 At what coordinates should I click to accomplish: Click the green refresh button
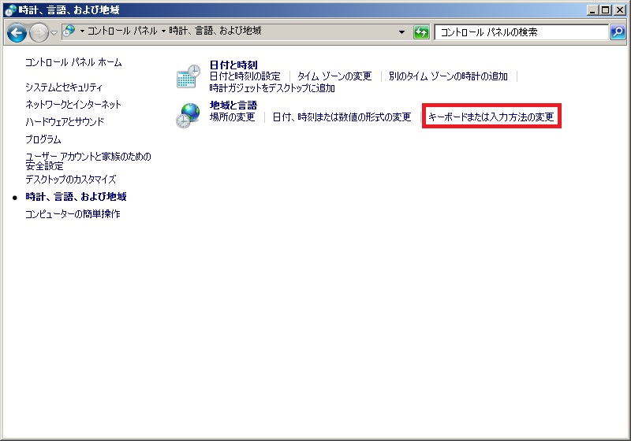[x=422, y=32]
